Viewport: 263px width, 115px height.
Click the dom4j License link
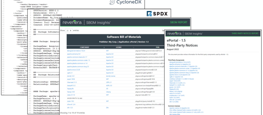coord(110,76)
